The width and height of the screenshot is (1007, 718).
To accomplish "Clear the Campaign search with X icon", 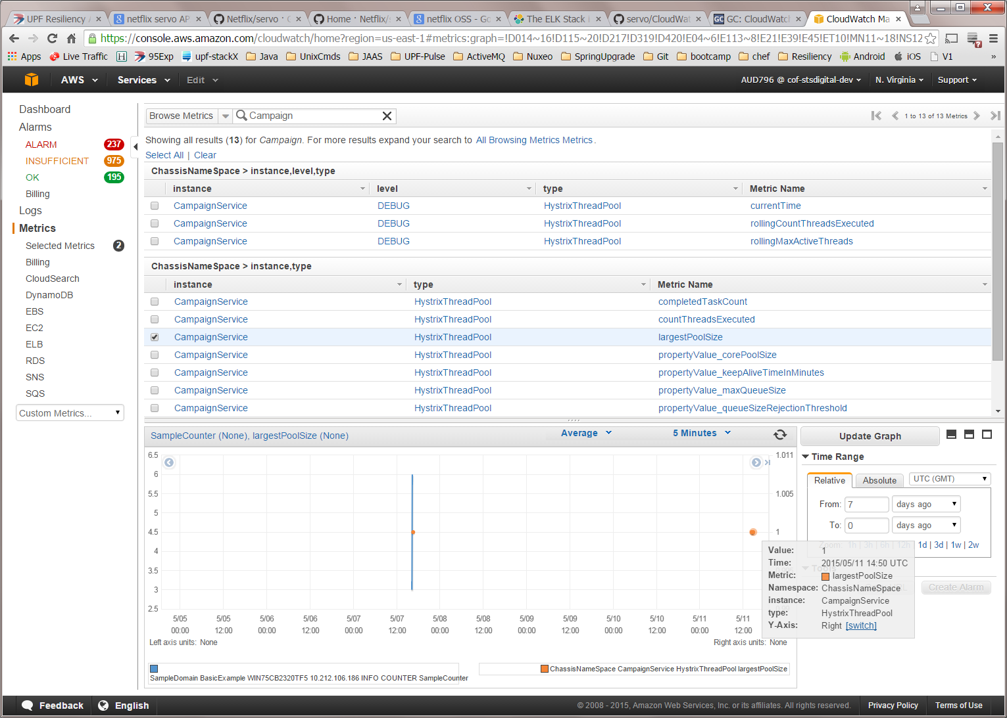I will [x=387, y=116].
